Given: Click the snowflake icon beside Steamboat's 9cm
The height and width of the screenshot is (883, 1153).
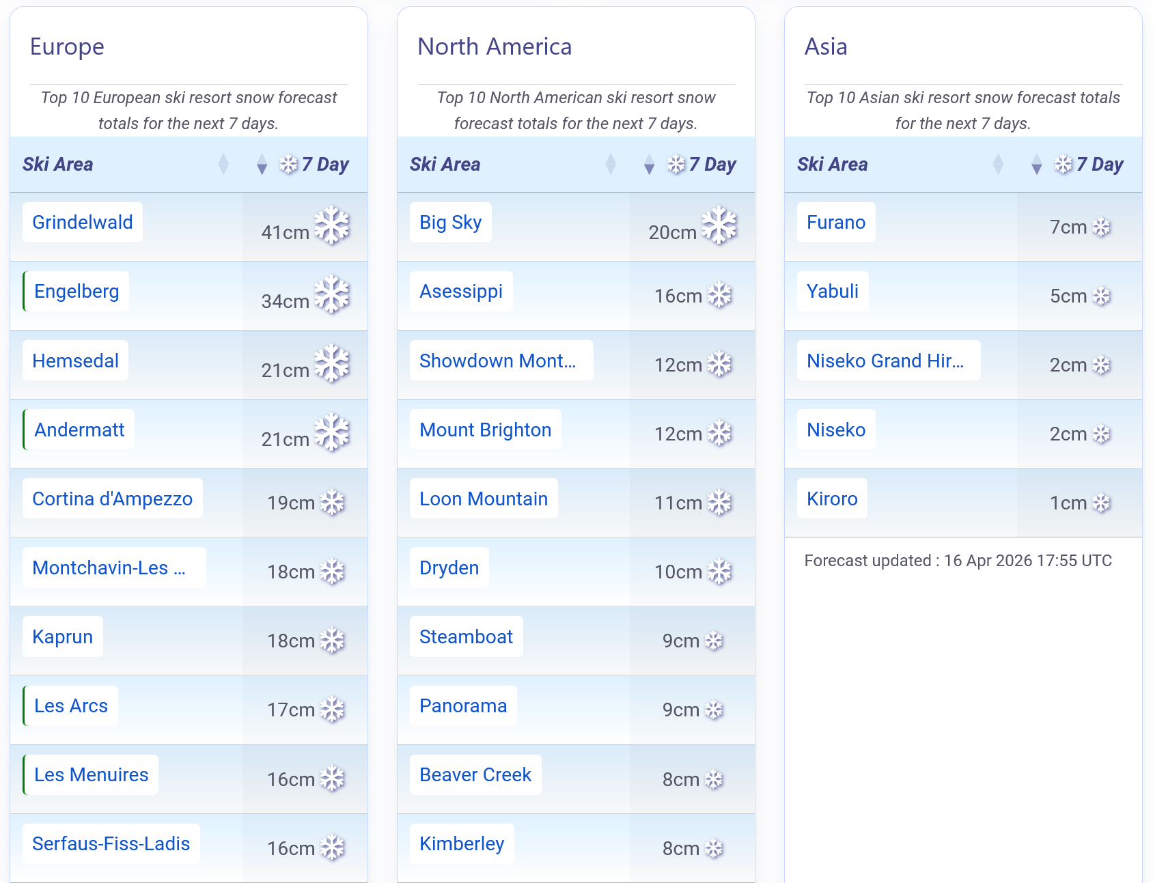Looking at the screenshot, I should tap(714, 641).
